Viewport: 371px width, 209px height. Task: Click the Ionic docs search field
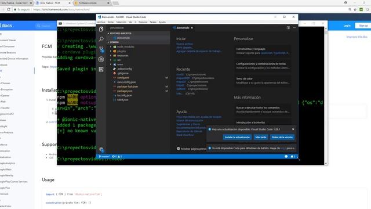point(45,26)
